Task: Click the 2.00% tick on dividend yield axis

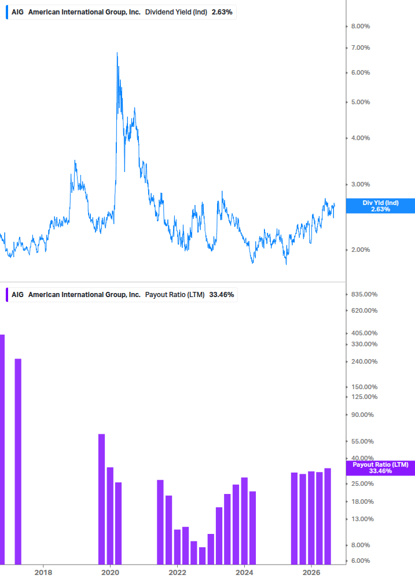Action: 361,250
